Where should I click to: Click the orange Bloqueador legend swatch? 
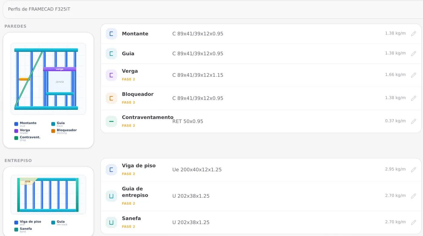click(x=53, y=131)
